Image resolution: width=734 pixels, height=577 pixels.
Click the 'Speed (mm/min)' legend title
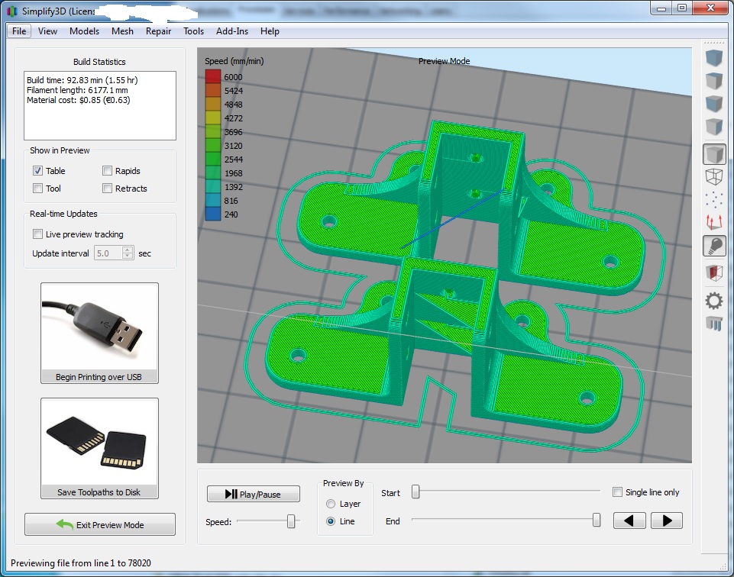(x=234, y=61)
